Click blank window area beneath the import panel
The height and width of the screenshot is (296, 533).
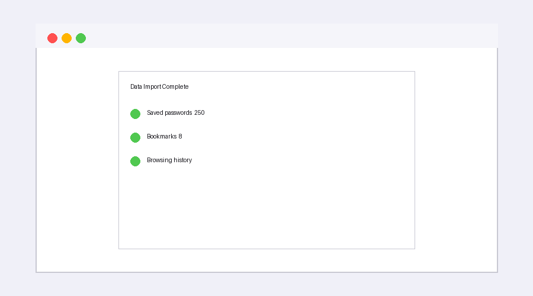[266, 260]
